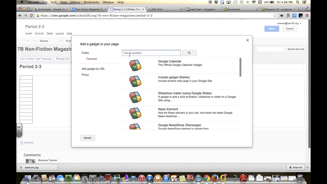The image size is (327, 184).
Task: Switch to ISTE 2015 tab
Action: point(165,9)
